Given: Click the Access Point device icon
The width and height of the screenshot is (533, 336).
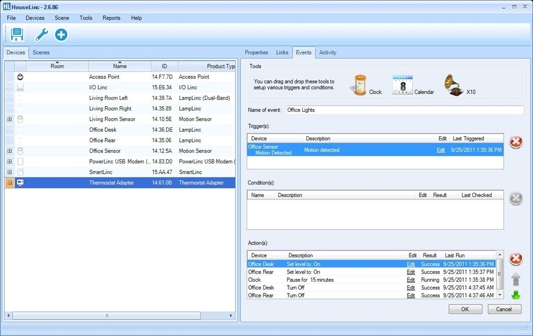Looking at the screenshot, I should click(x=20, y=77).
